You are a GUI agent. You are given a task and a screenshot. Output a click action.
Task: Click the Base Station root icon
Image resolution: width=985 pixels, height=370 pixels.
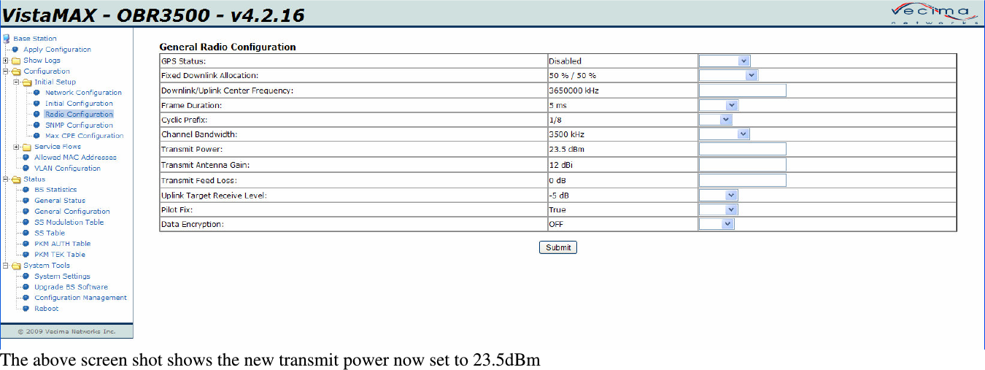click(6, 39)
